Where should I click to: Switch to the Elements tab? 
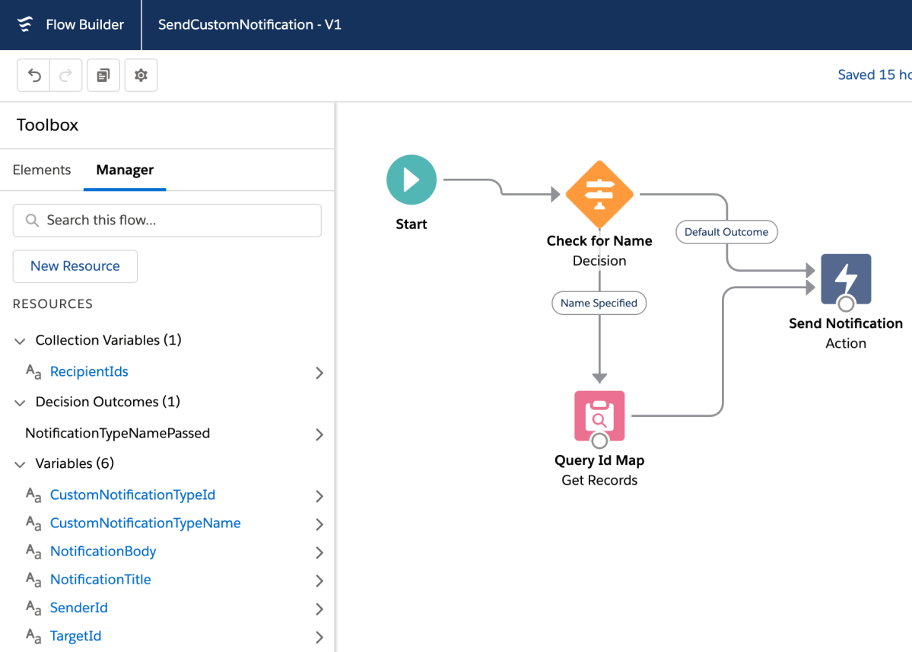point(42,170)
